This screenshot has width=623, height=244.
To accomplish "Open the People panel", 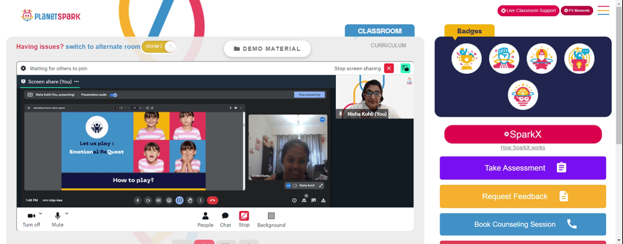I will click(x=206, y=219).
